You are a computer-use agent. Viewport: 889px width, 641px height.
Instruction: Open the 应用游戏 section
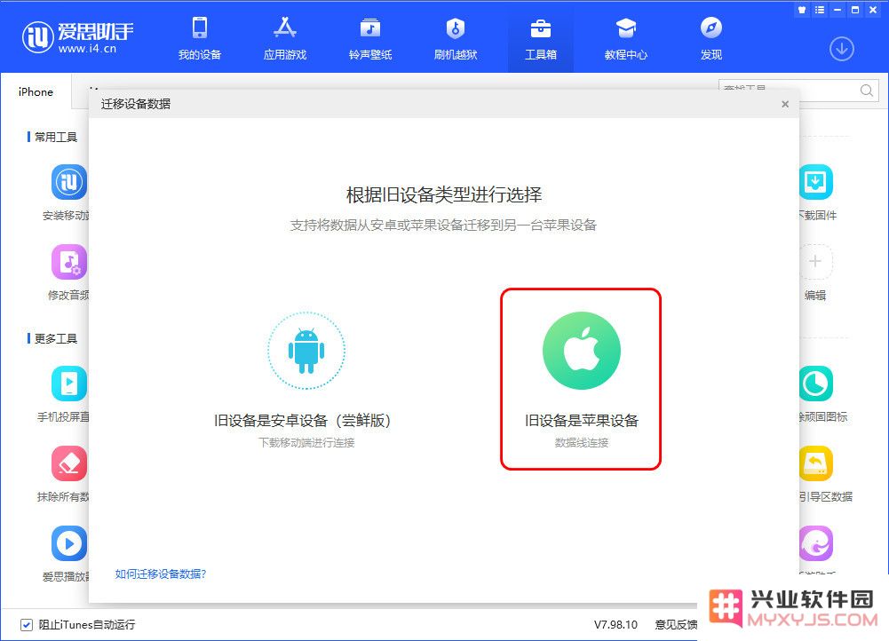(x=284, y=38)
